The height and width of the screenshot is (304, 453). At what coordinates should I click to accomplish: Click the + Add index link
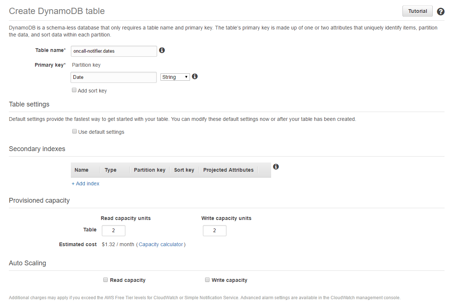click(x=86, y=184)
